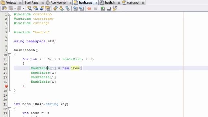Close the Run Monitor tab

[70, 3]
